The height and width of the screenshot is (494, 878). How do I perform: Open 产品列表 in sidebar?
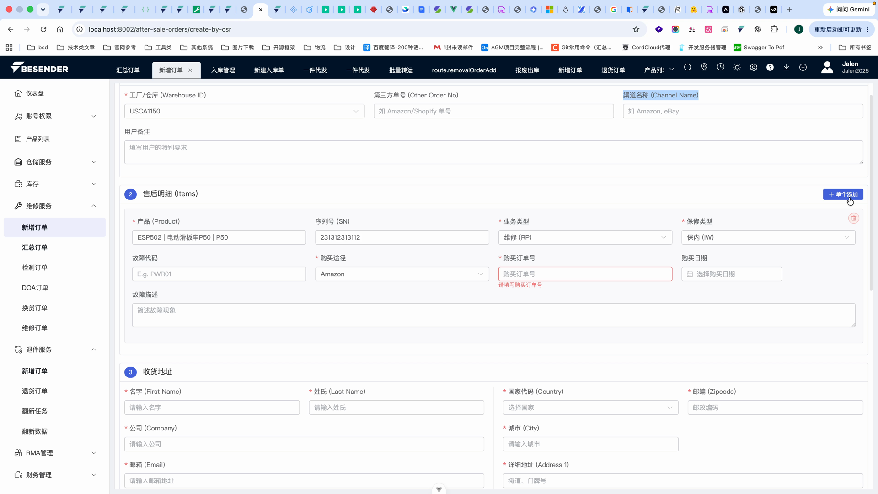54,139
